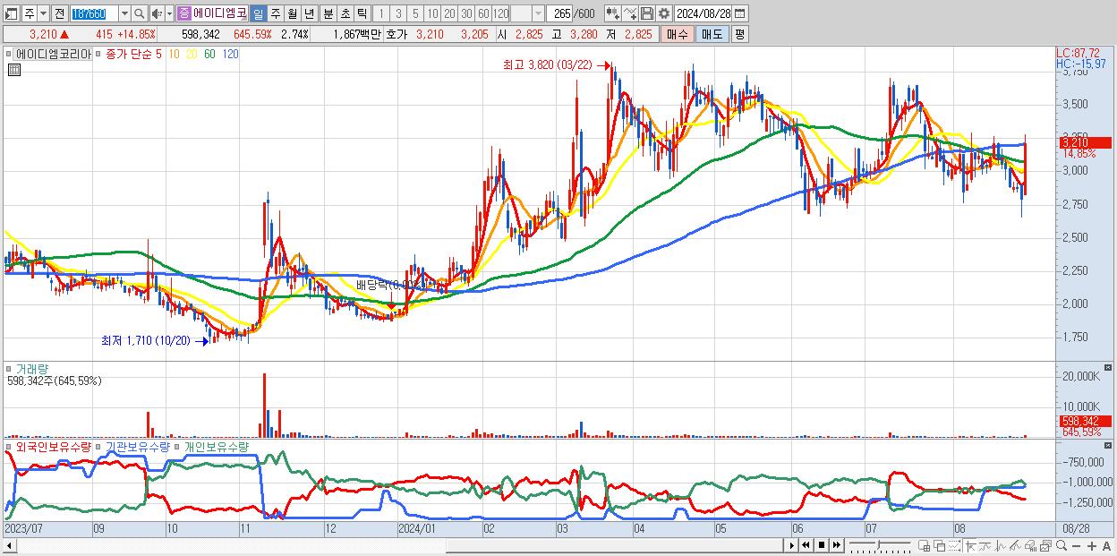Image resolution: width=1117 pixels, height=556 pixels.
Task: Toggle the 기관보유수량 series marker
Action: (99, 446)
